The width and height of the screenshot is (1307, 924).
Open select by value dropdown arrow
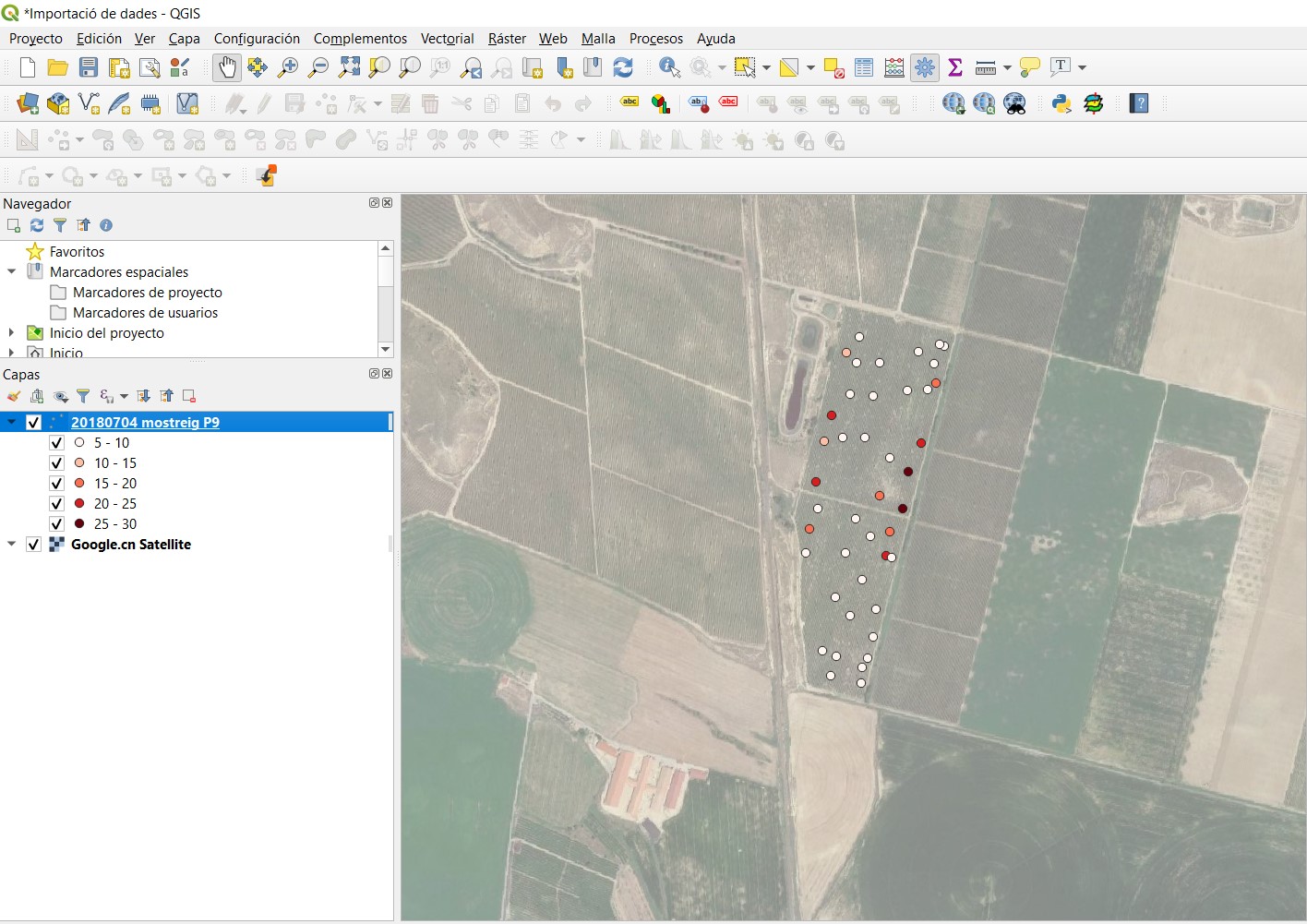[810, 67]
